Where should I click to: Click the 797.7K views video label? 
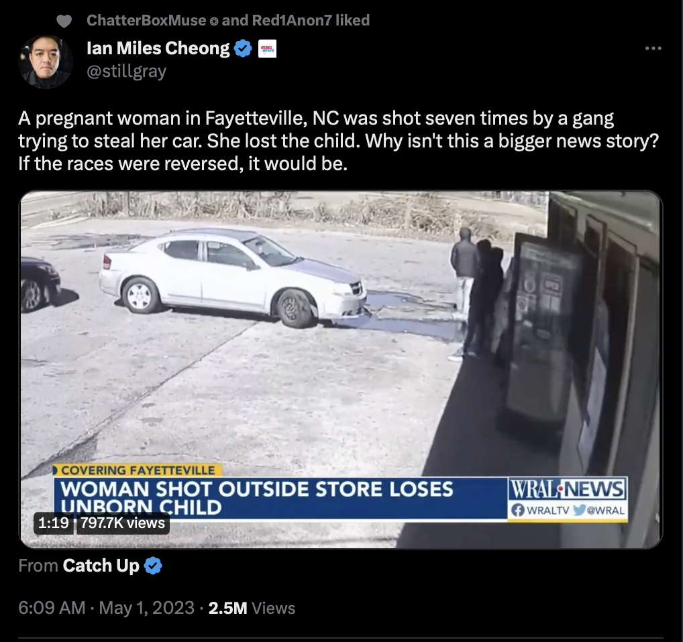[123, 523]
